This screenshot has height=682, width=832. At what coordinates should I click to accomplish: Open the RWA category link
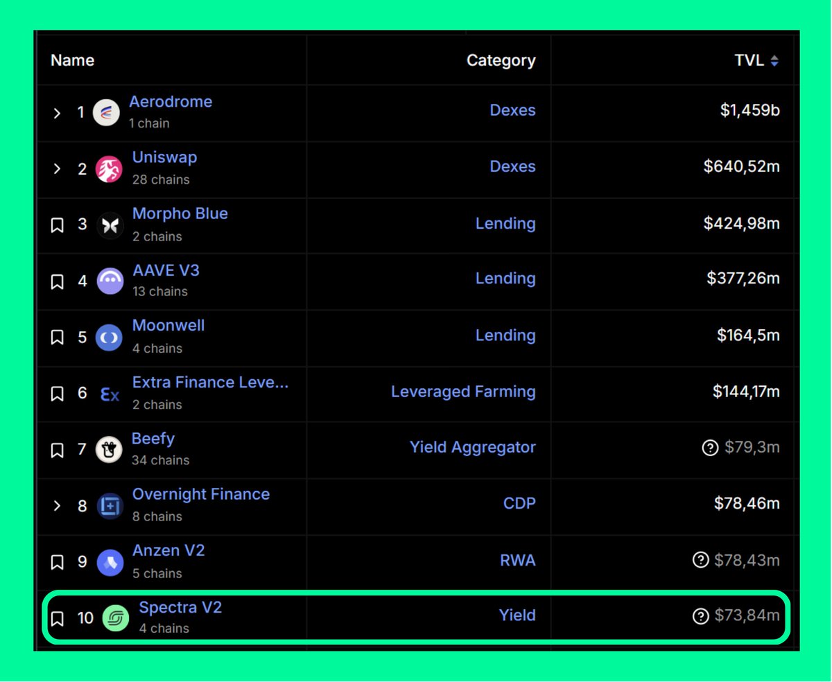[518, 560]
